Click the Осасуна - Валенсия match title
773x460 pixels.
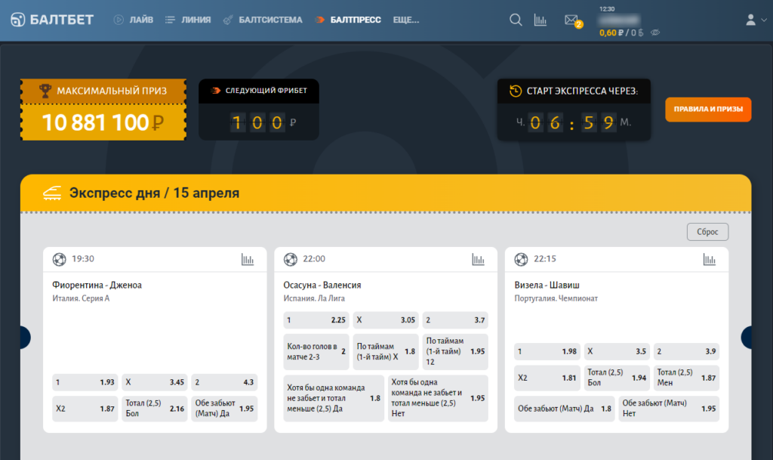pyautogui.click(x=322, y=285)
